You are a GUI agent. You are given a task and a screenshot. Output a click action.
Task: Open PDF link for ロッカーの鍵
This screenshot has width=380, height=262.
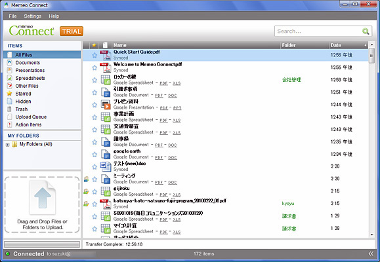163,83
